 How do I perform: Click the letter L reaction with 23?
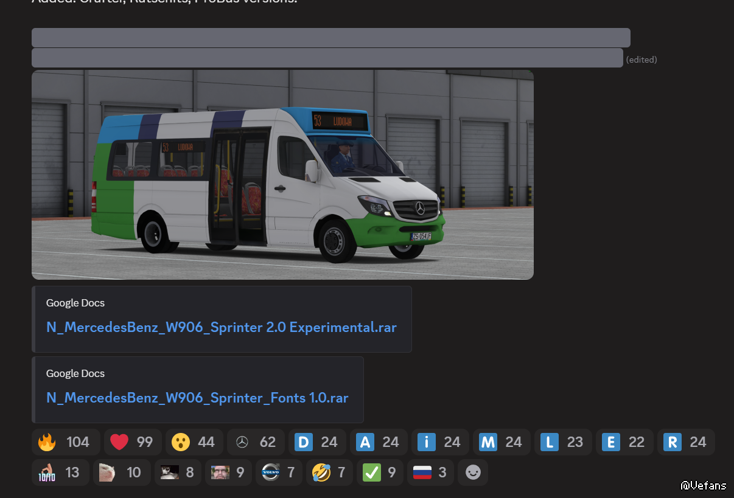[x=563, y=442]
